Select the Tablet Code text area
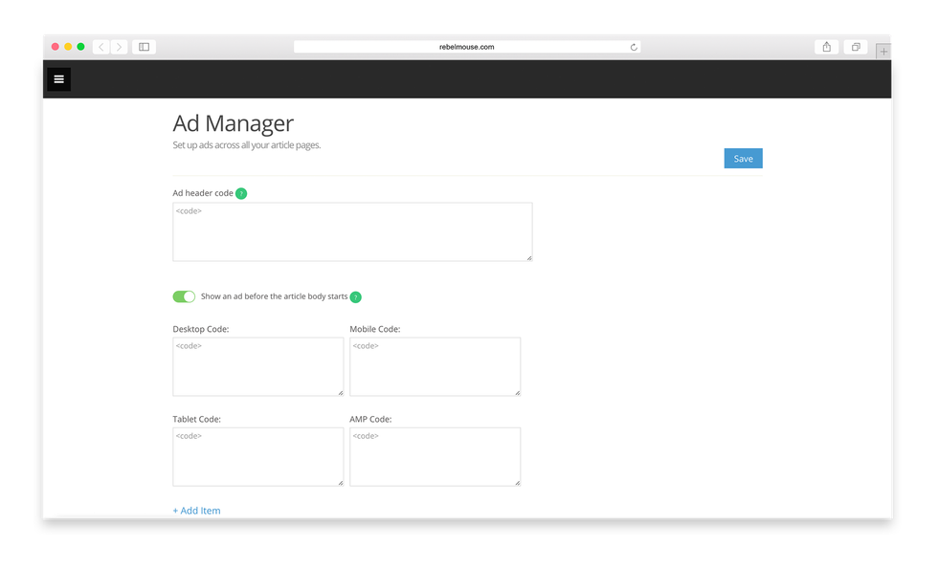The image size is (938, 568). pyautogui.click(x=257, y=456)
